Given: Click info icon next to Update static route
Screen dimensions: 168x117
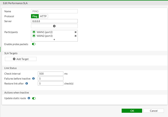Looking at the screenshot, I should pyautogui.click(x=29, y=98).
